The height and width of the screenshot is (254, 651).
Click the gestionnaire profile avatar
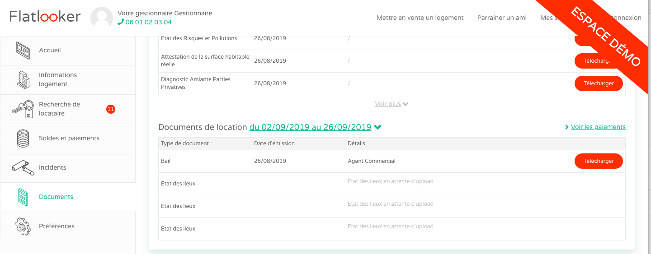102,18
